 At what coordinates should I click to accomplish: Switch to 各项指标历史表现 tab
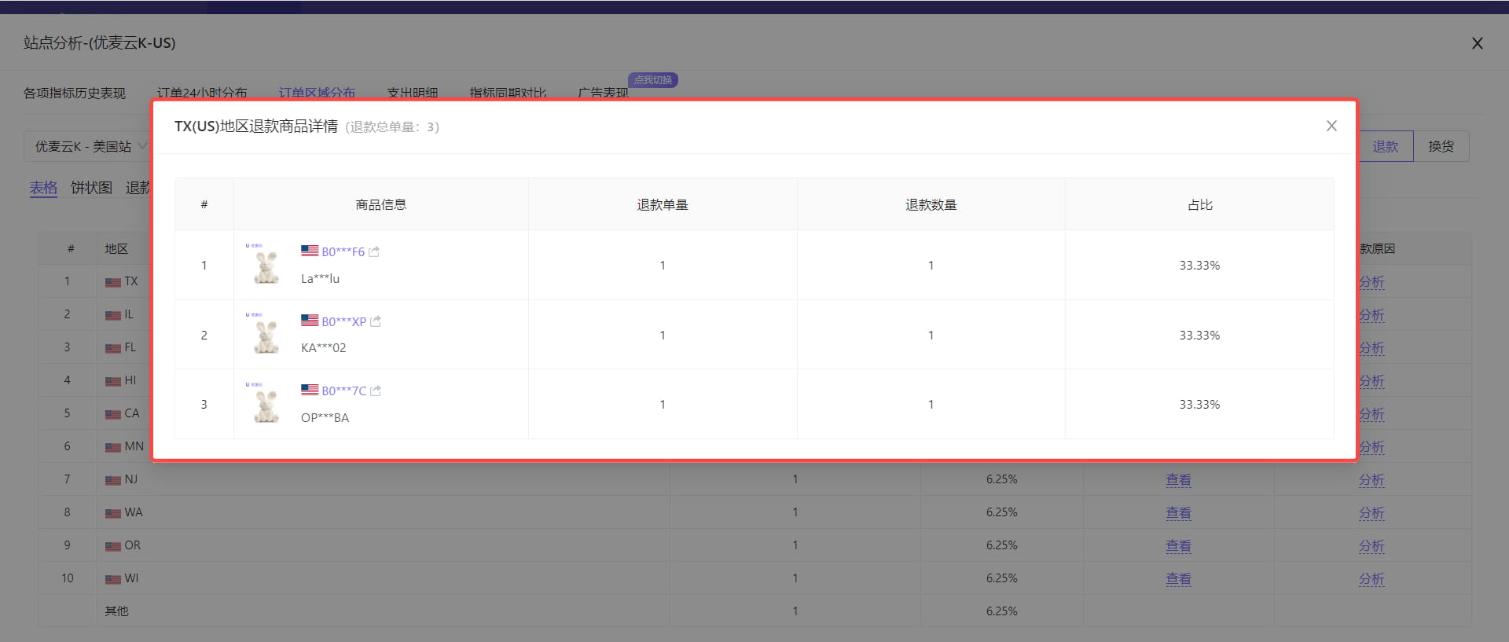(75, 93)
